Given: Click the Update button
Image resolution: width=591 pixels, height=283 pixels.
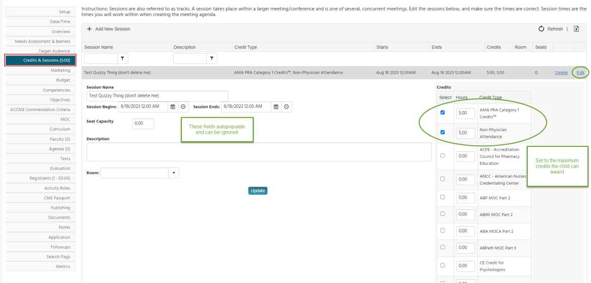Looking at the screenshot, I should tap(258, 191).
